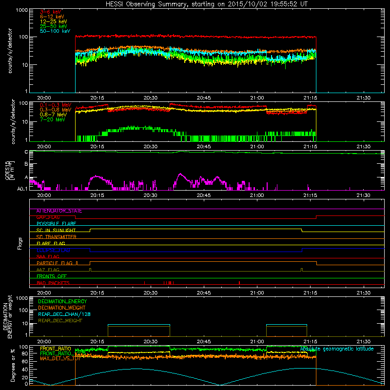Click the 21:00 tick under the Flags panel
The width and height of the screenshot is (390, 390).
pos(257,293)
